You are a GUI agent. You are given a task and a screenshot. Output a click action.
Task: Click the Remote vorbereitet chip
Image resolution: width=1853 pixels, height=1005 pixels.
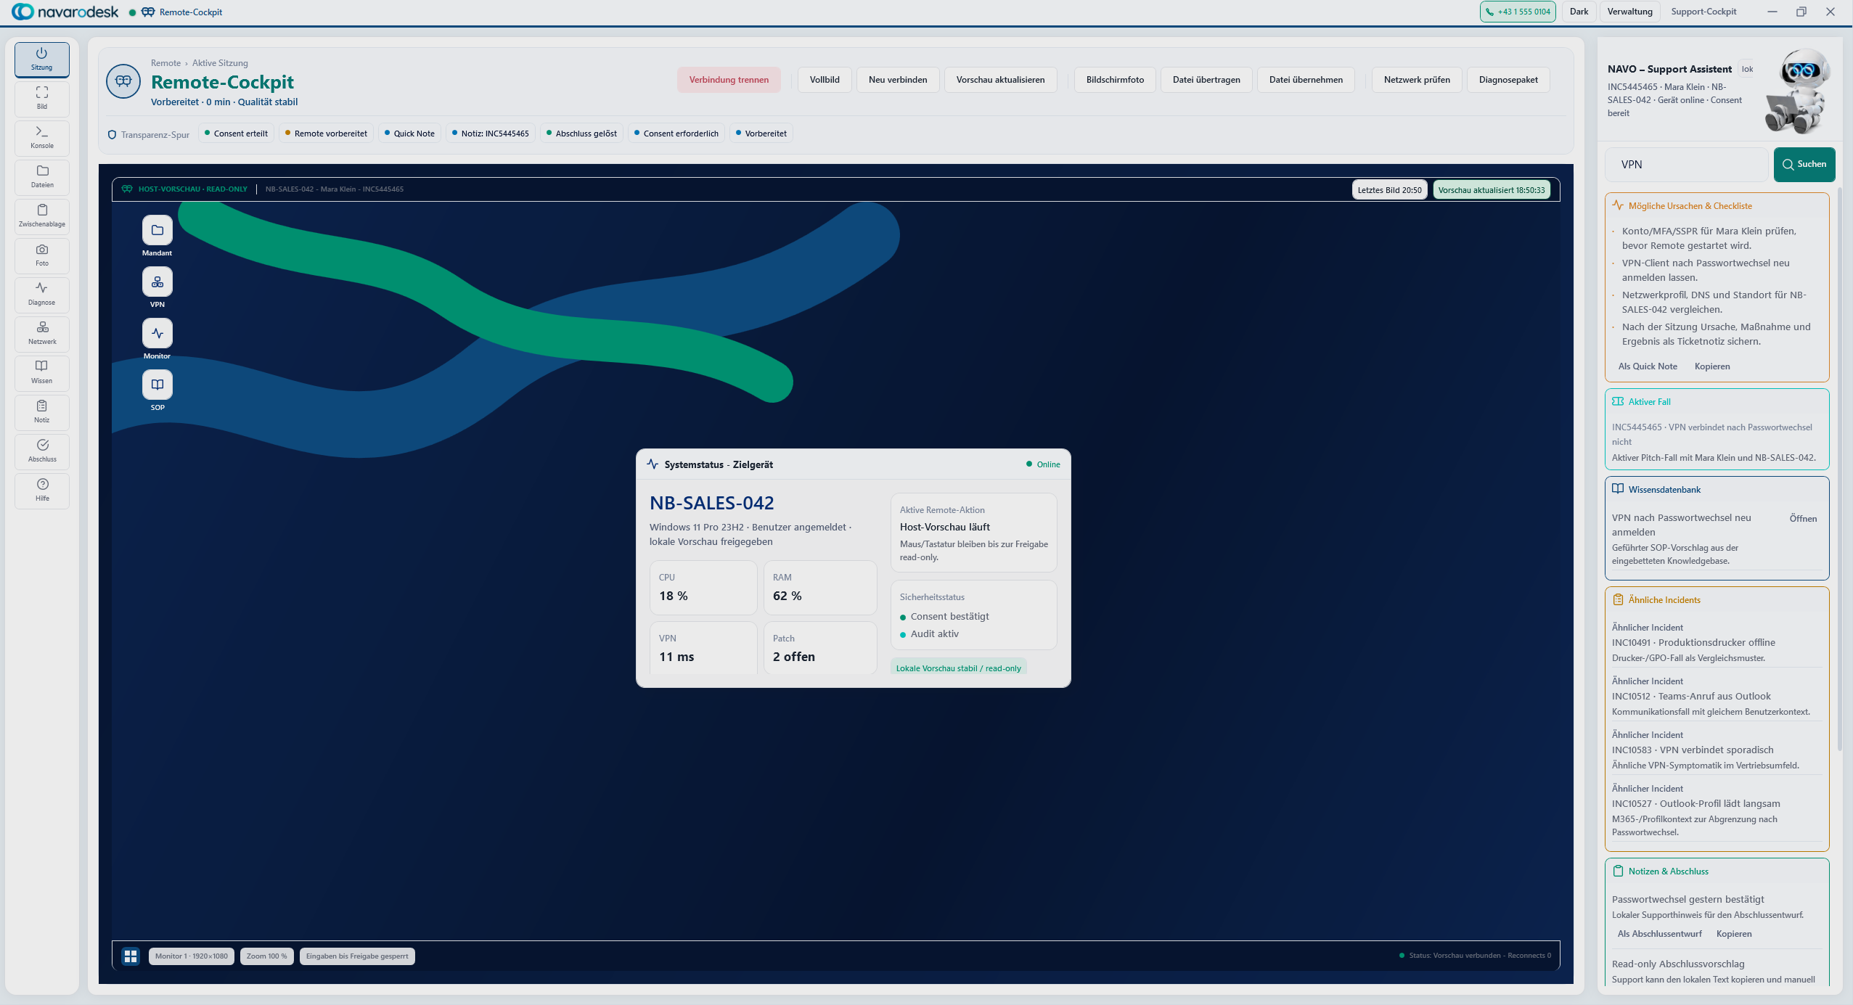point(326,134)
